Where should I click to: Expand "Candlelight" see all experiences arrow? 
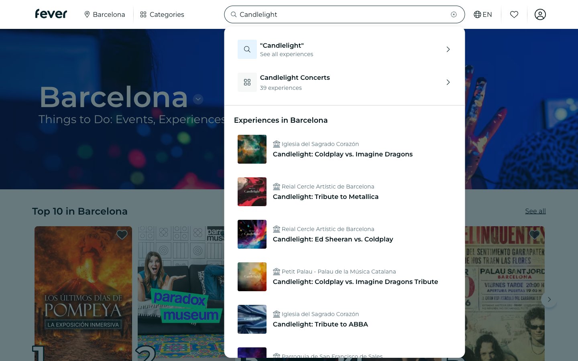tap(448, 49)
